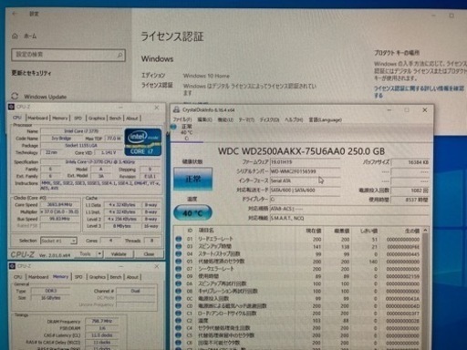Open the Home icon in Settings
This screenshot has height=350, width=467.
click(15, 36)
